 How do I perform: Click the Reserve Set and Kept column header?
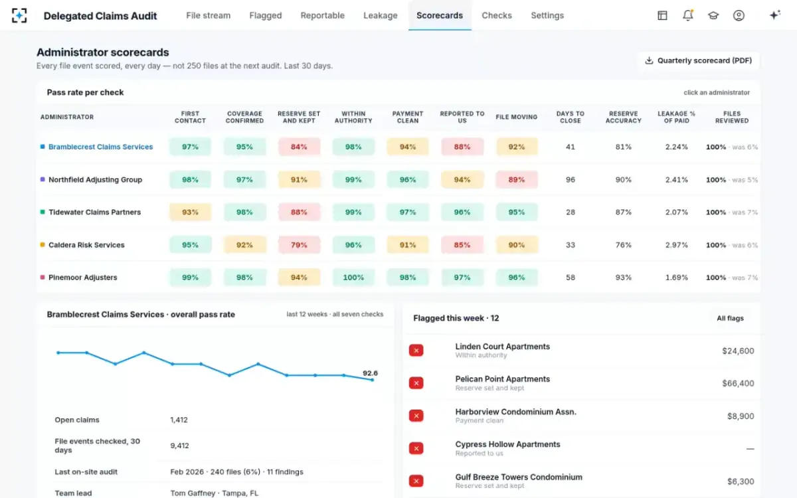[299, 117]
